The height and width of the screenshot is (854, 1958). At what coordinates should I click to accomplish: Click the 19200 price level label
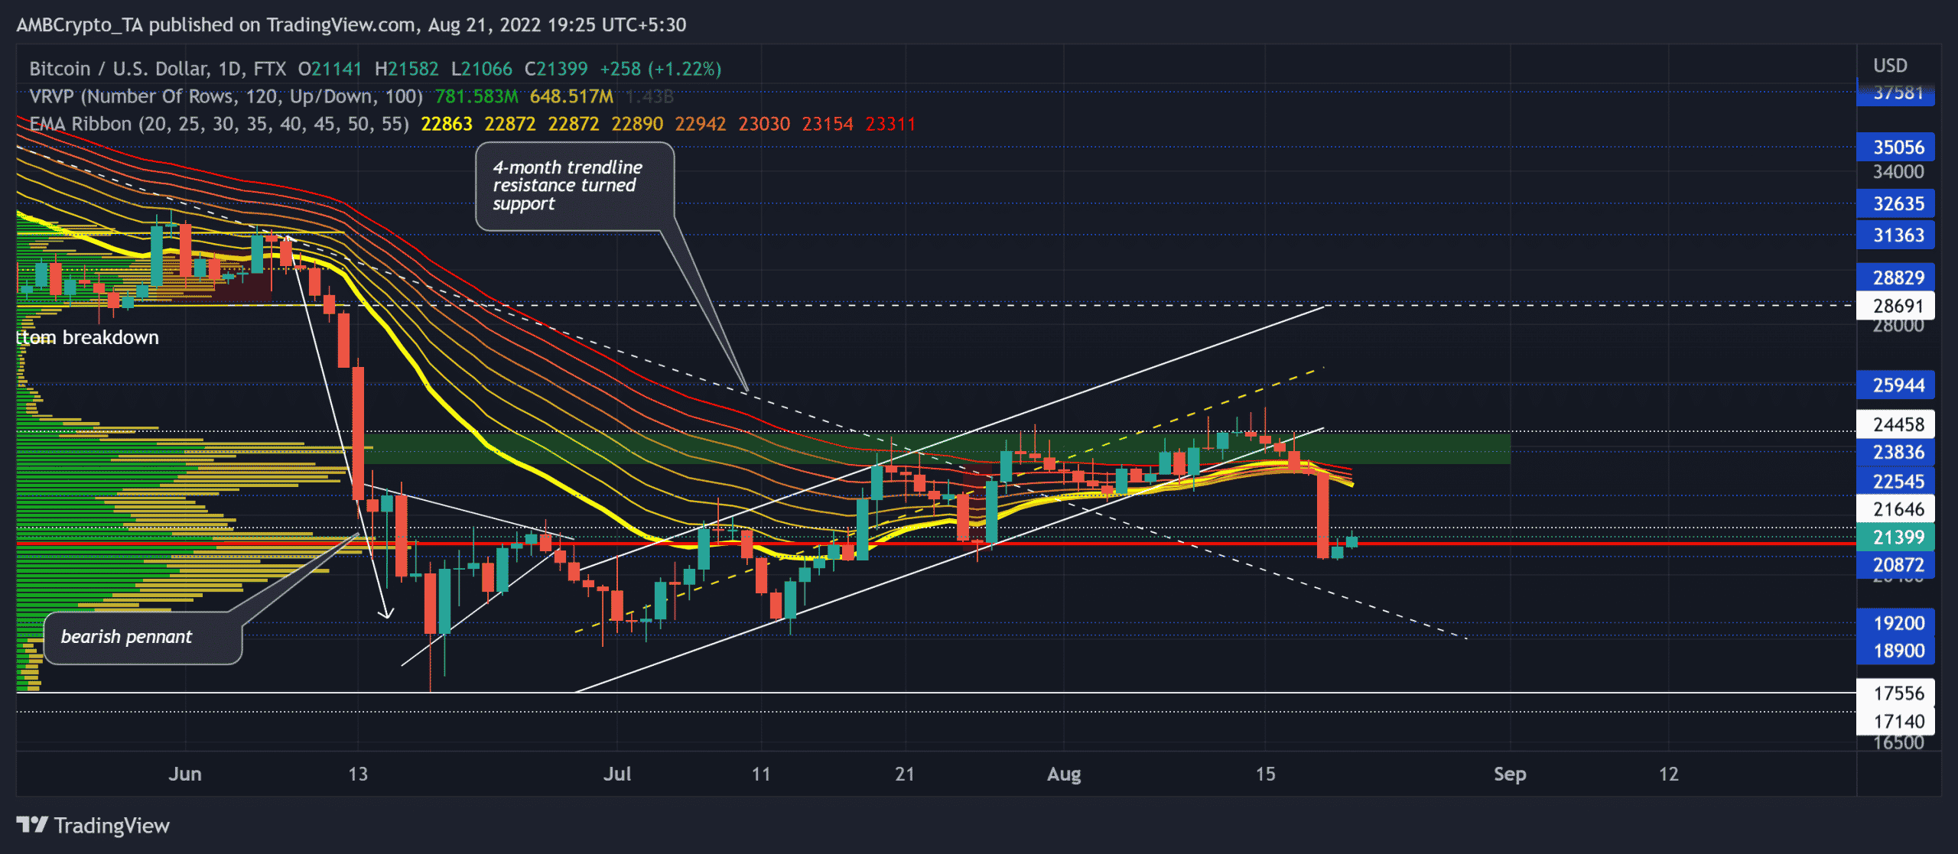[1896, 623]
